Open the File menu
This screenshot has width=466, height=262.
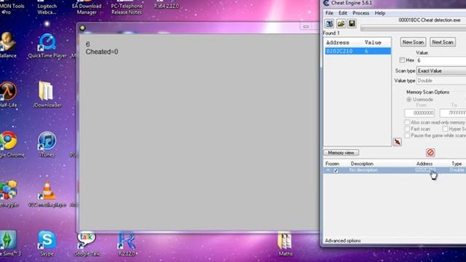329,13
